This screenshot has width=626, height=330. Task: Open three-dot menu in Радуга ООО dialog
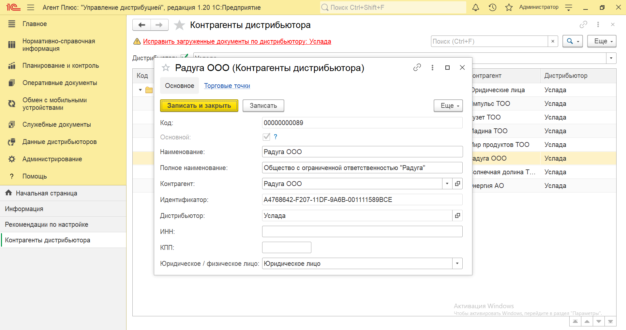[432, 67]
